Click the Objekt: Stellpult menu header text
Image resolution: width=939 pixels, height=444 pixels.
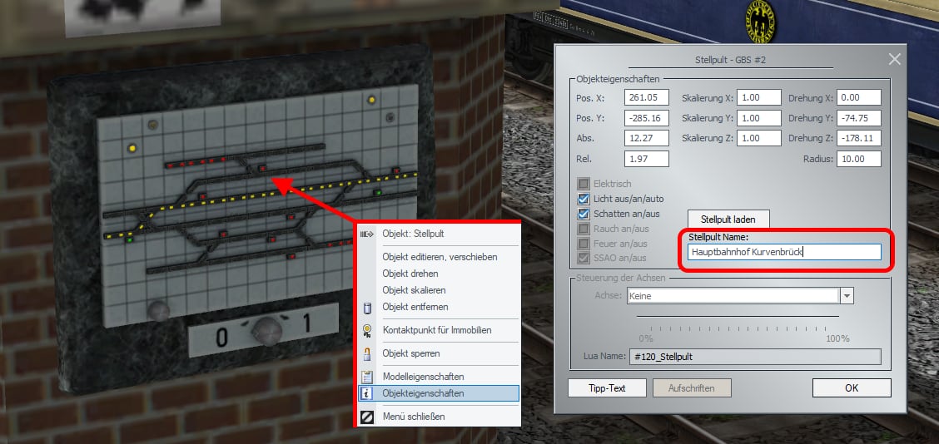tap(413, 234)
